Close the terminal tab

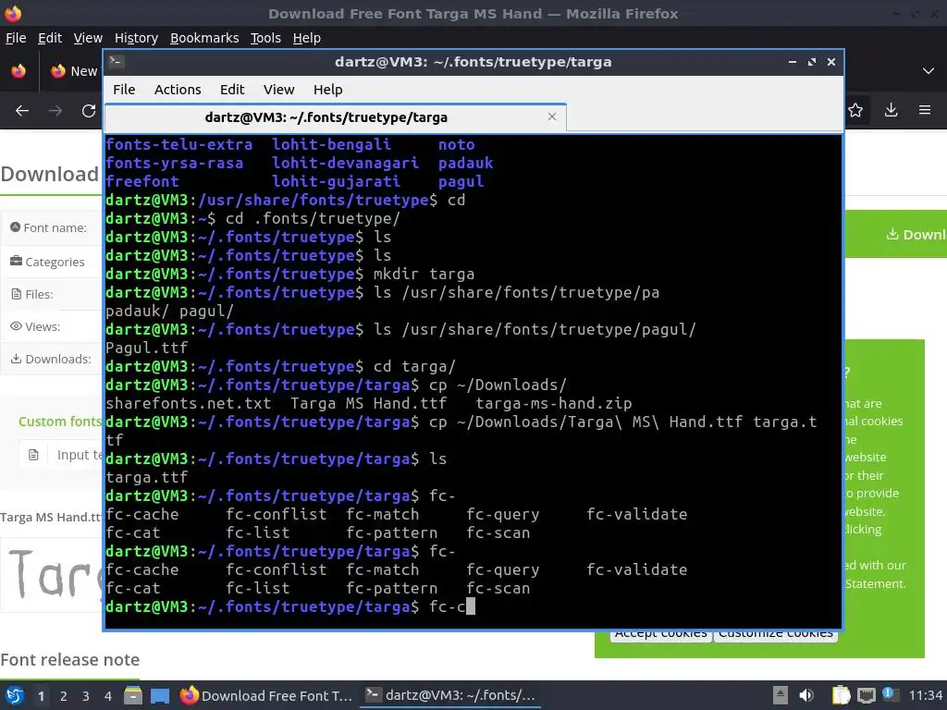[551, 116]
